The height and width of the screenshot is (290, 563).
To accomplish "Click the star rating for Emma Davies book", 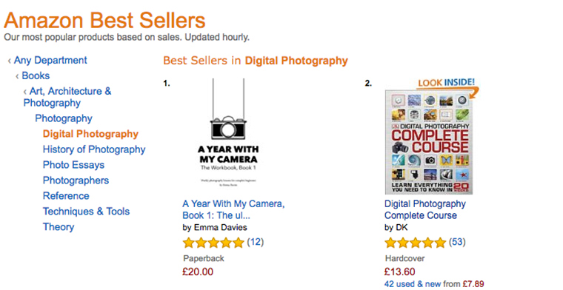I will (x=213, y=243).
